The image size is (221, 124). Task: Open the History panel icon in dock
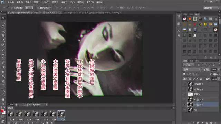tap(179, 17)
